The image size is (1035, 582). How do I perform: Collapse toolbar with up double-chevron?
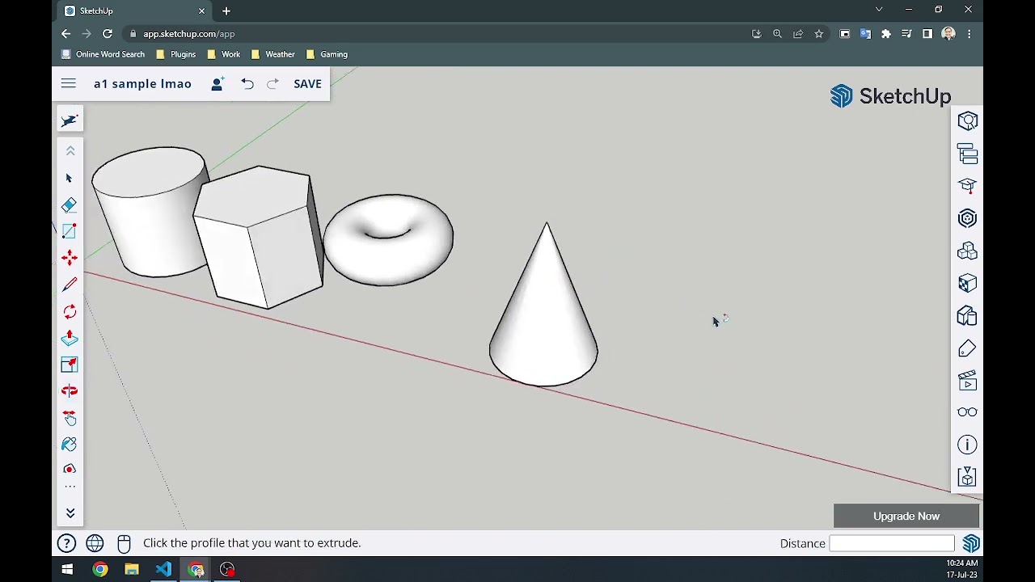coord(70,150)
